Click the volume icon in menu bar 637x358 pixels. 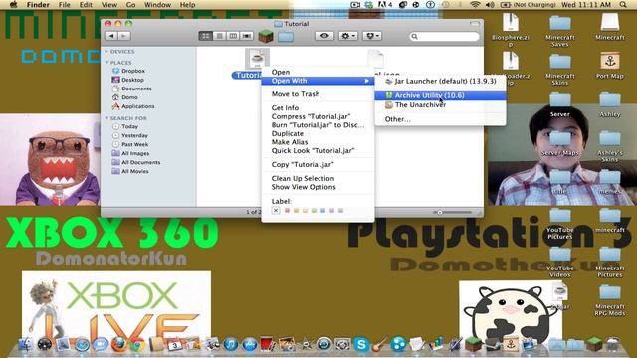tap(490, 5)
